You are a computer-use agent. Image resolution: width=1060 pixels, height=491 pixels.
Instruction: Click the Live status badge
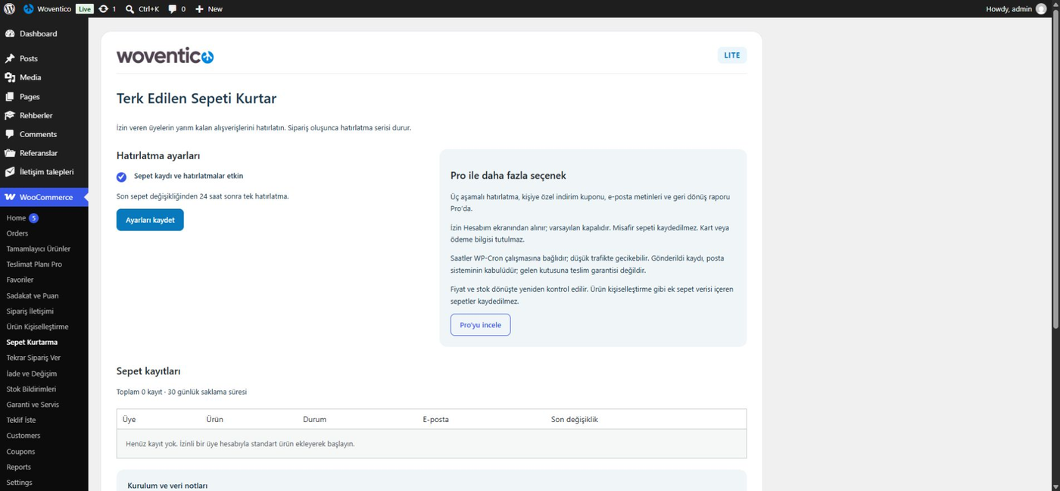[x=85, y=9]
